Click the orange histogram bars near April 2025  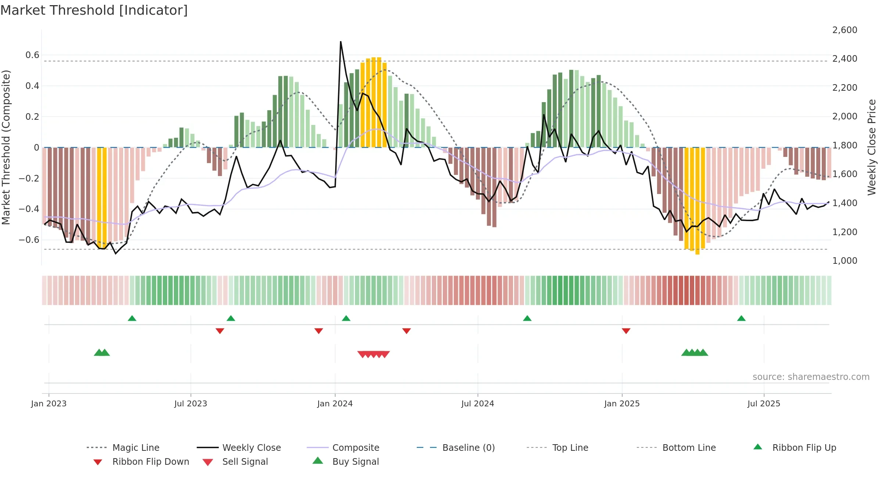695,200
